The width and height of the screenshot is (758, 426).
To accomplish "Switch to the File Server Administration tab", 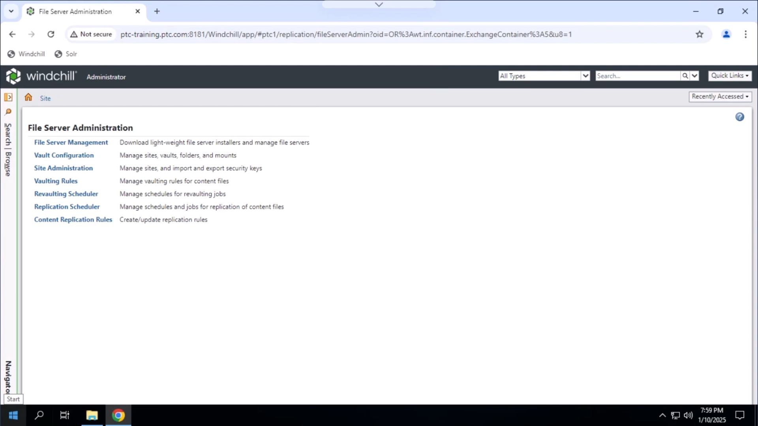I will [x=75, y=11].
